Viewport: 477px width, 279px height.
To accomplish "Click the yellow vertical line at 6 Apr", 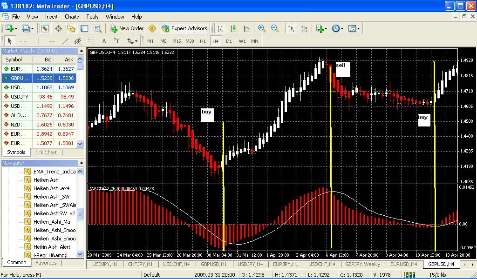I will 331,158.
